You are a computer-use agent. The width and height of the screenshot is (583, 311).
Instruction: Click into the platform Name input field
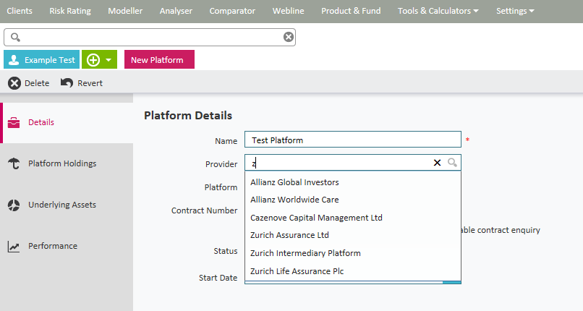[x=352, y=140]
